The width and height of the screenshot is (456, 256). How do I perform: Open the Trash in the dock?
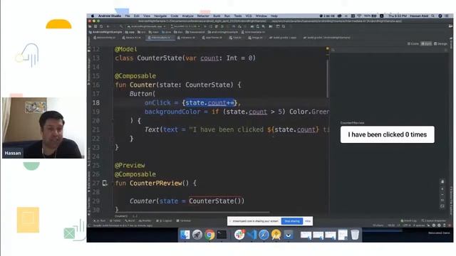pyautogui.click(x=355, y=235)
